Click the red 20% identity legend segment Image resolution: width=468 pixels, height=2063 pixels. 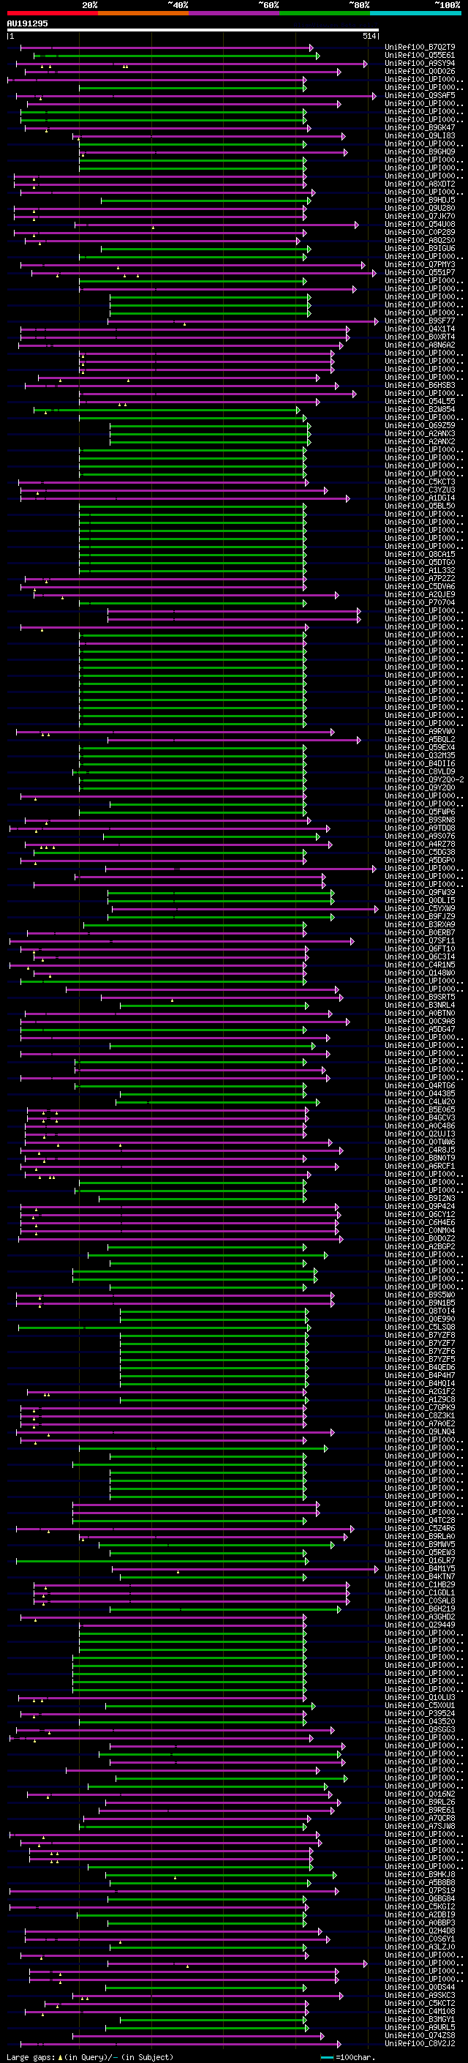[x=52, y=13]
